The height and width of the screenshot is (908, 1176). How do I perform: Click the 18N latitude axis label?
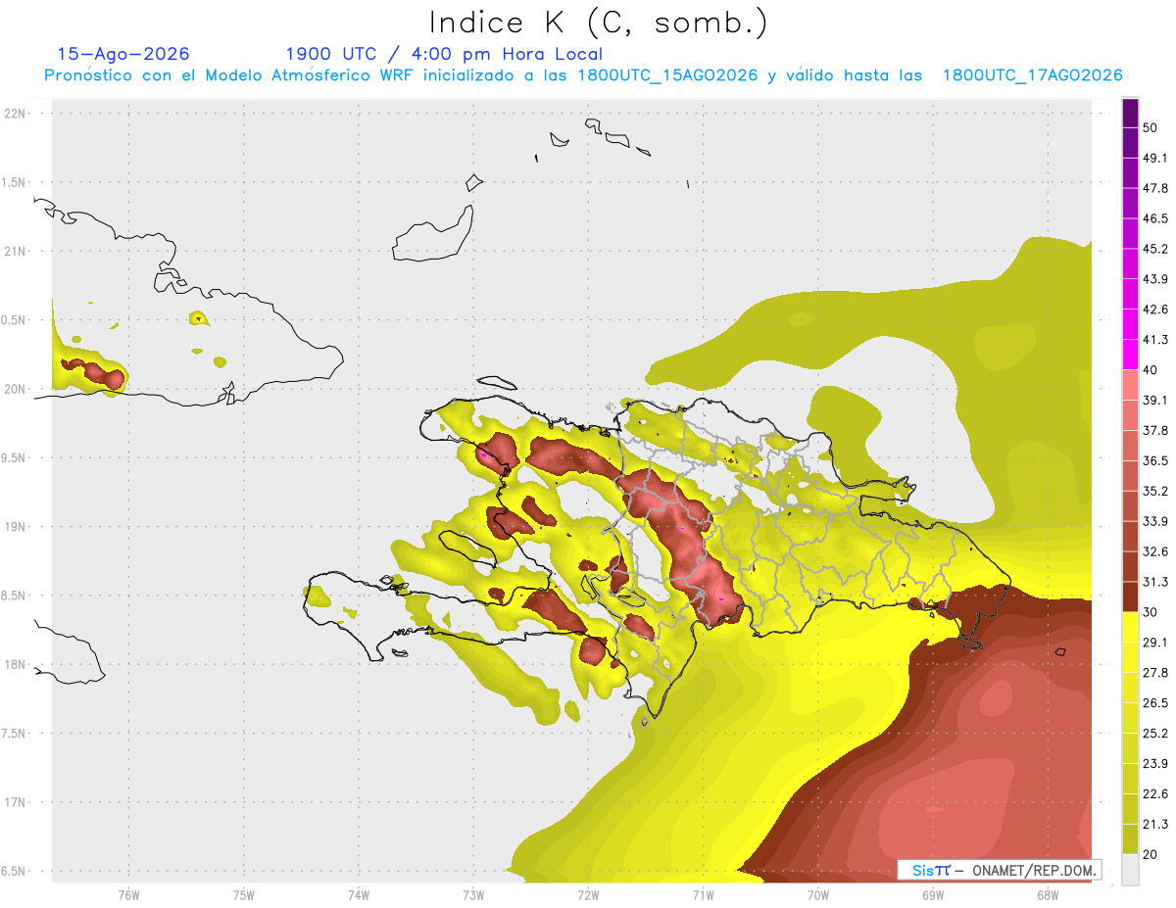click(17, 664)
